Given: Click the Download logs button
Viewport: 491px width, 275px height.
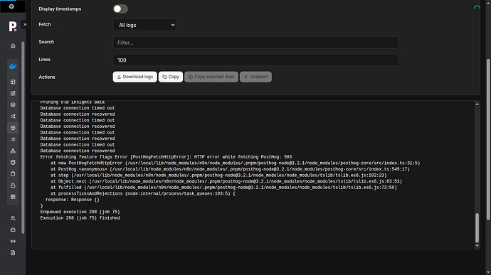Looking at the screenshot, I should coord(135,77).
